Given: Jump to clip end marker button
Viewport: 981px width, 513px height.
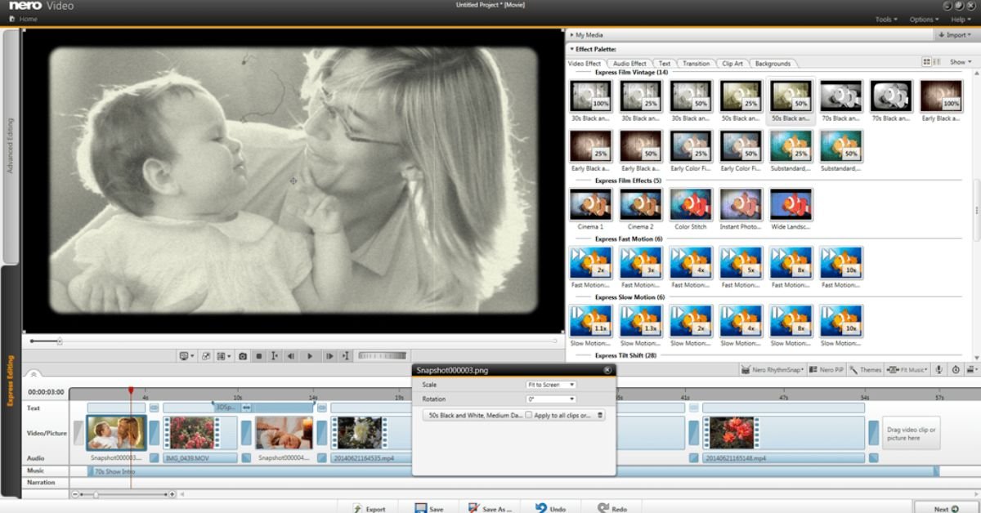Looking at the screenshot, I should click(346, 356).
